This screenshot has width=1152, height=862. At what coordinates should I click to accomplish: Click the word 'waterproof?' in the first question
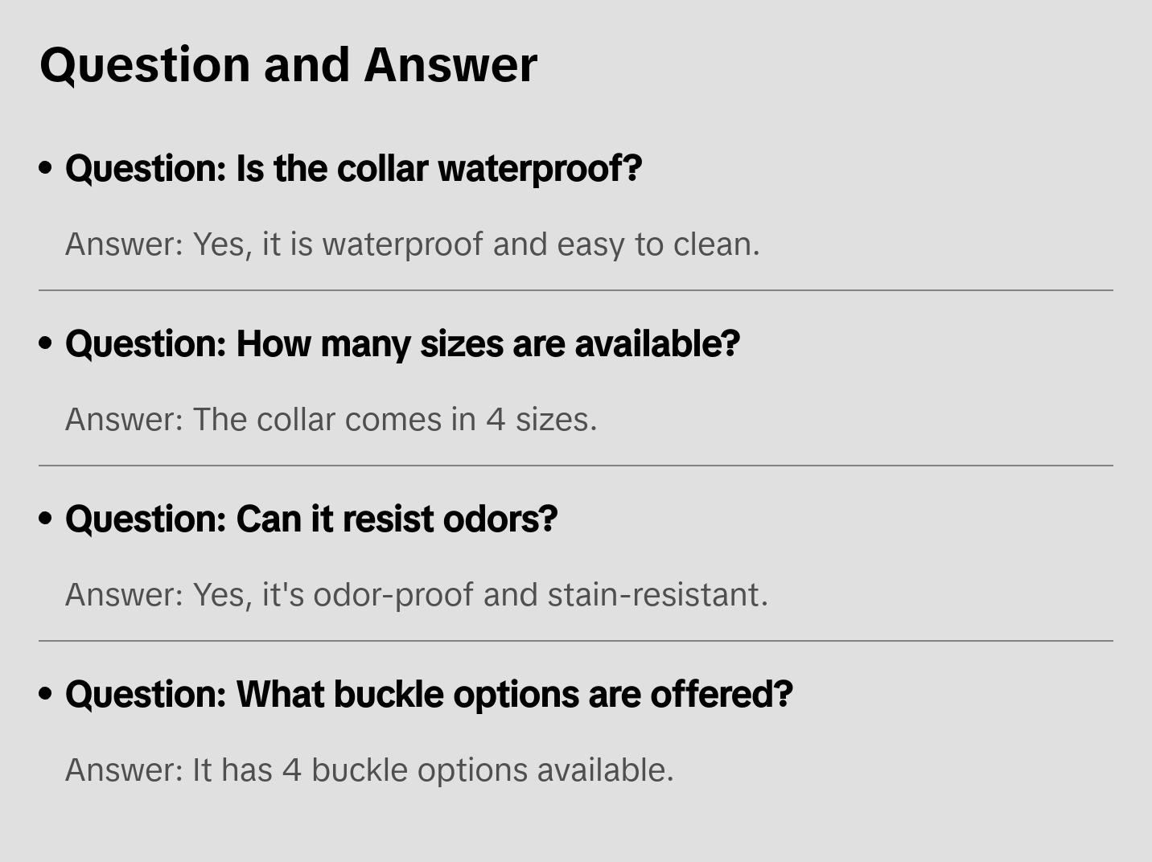(540, 169)
